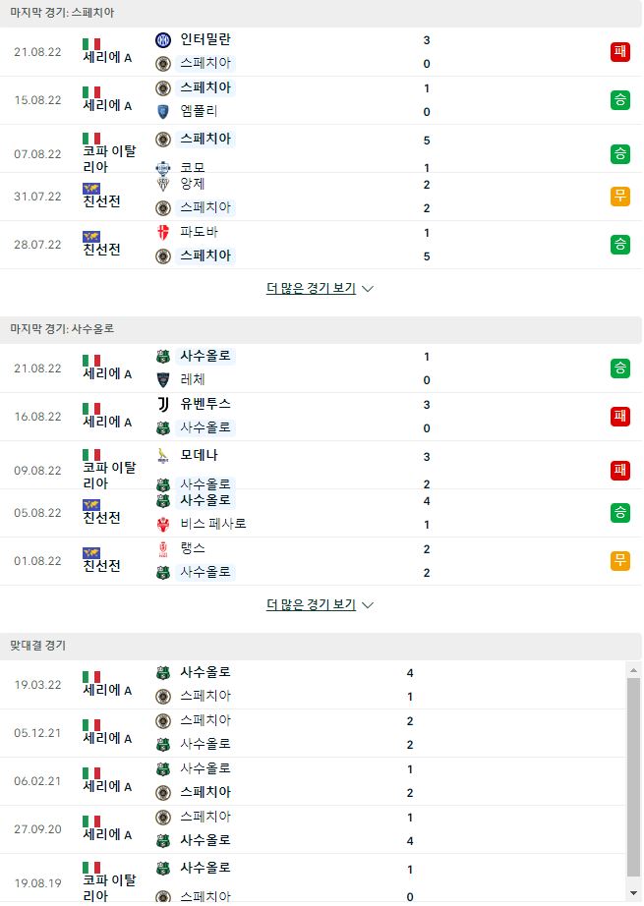Click the yellow draw badge for the Reims match
644x906 pixels.
pyautogui.click(x=619, y=560)
